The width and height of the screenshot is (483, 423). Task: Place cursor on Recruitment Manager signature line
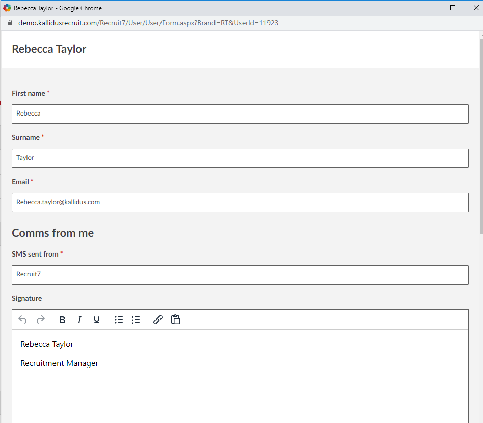tap(60, 363)
